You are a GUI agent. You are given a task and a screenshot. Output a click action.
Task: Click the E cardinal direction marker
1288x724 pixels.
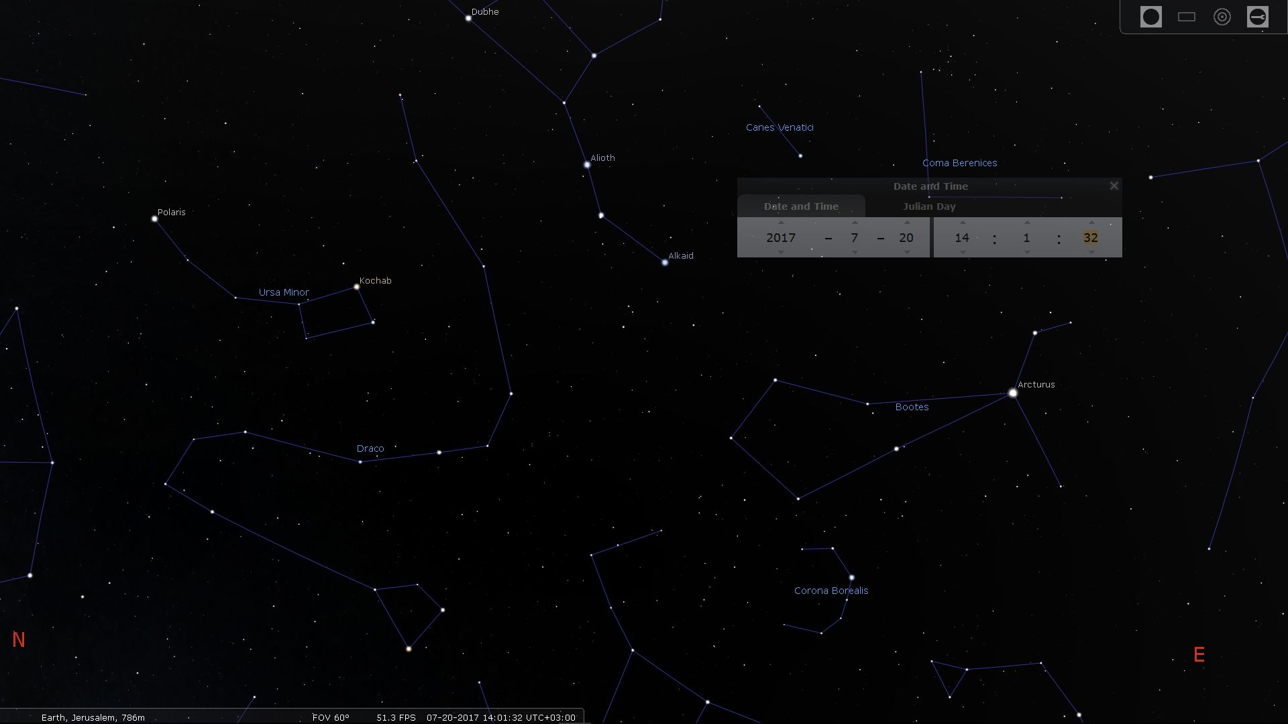point(1199,655)
